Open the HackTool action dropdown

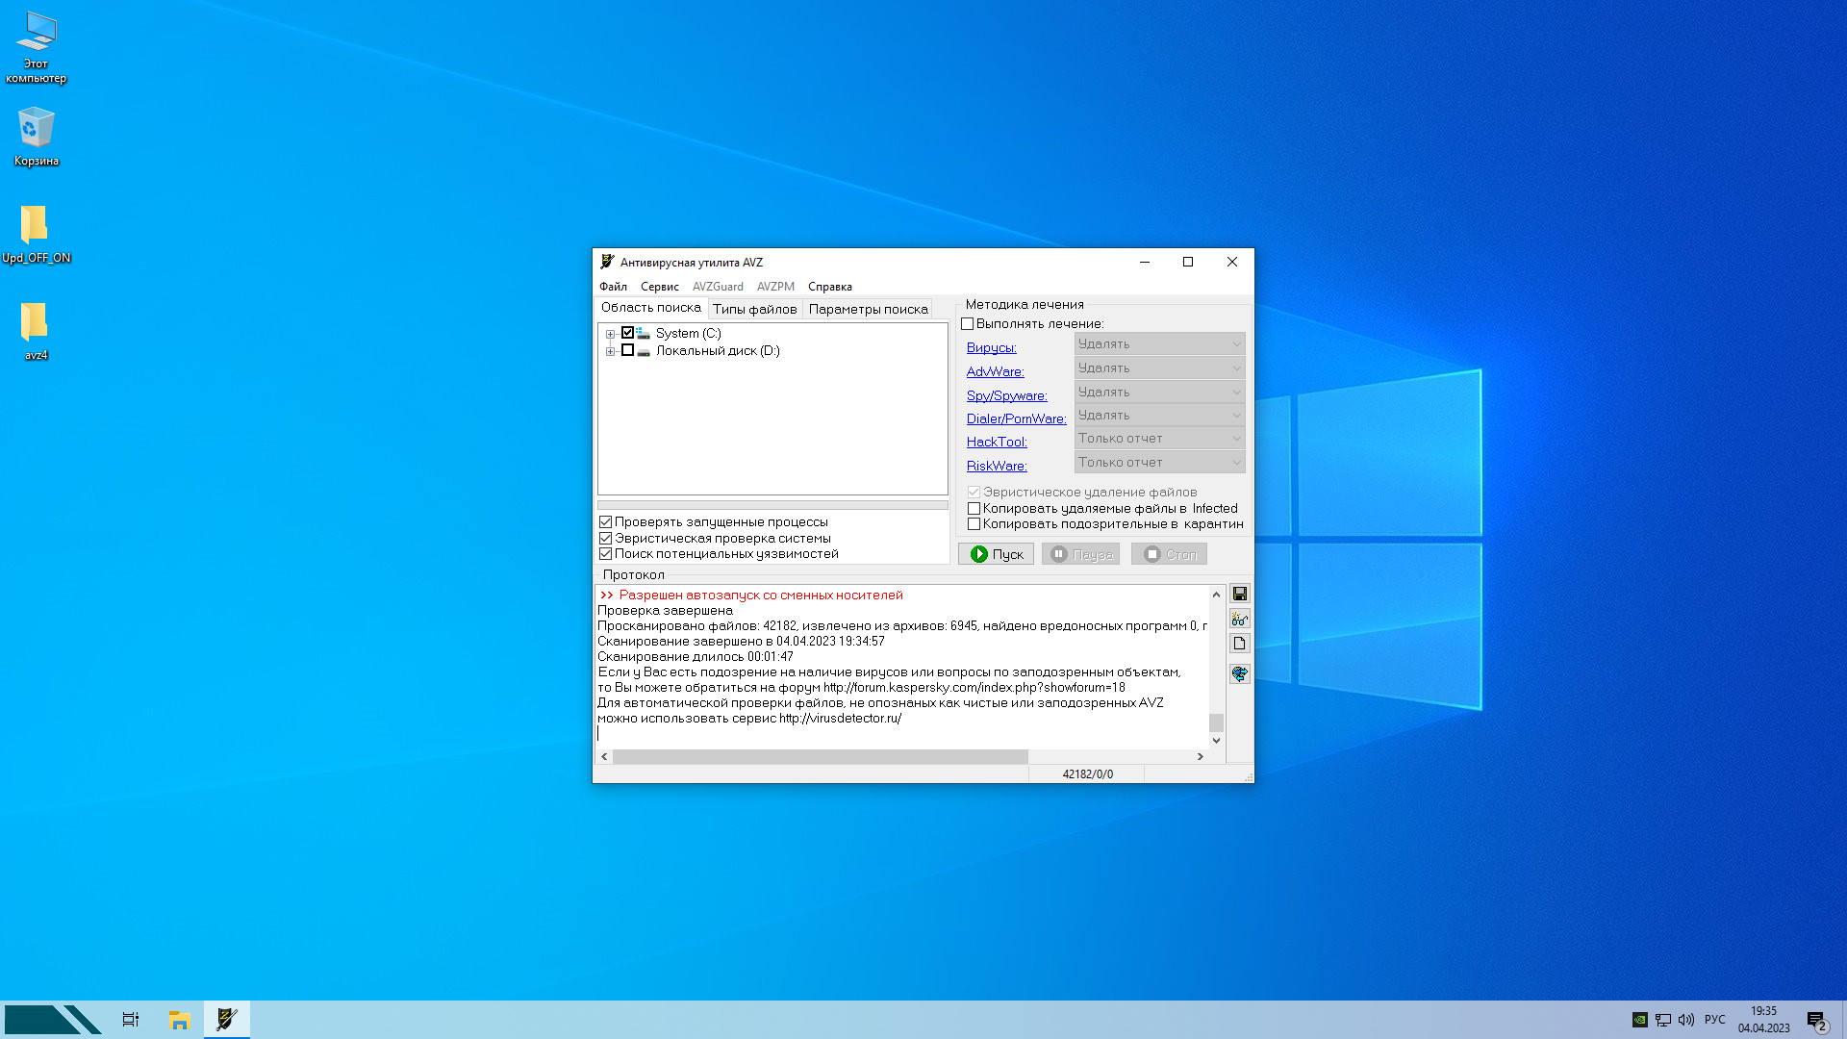click(1159, 439)
